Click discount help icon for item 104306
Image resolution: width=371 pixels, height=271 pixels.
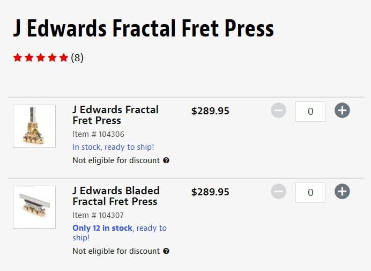click(x=166, y=160)
